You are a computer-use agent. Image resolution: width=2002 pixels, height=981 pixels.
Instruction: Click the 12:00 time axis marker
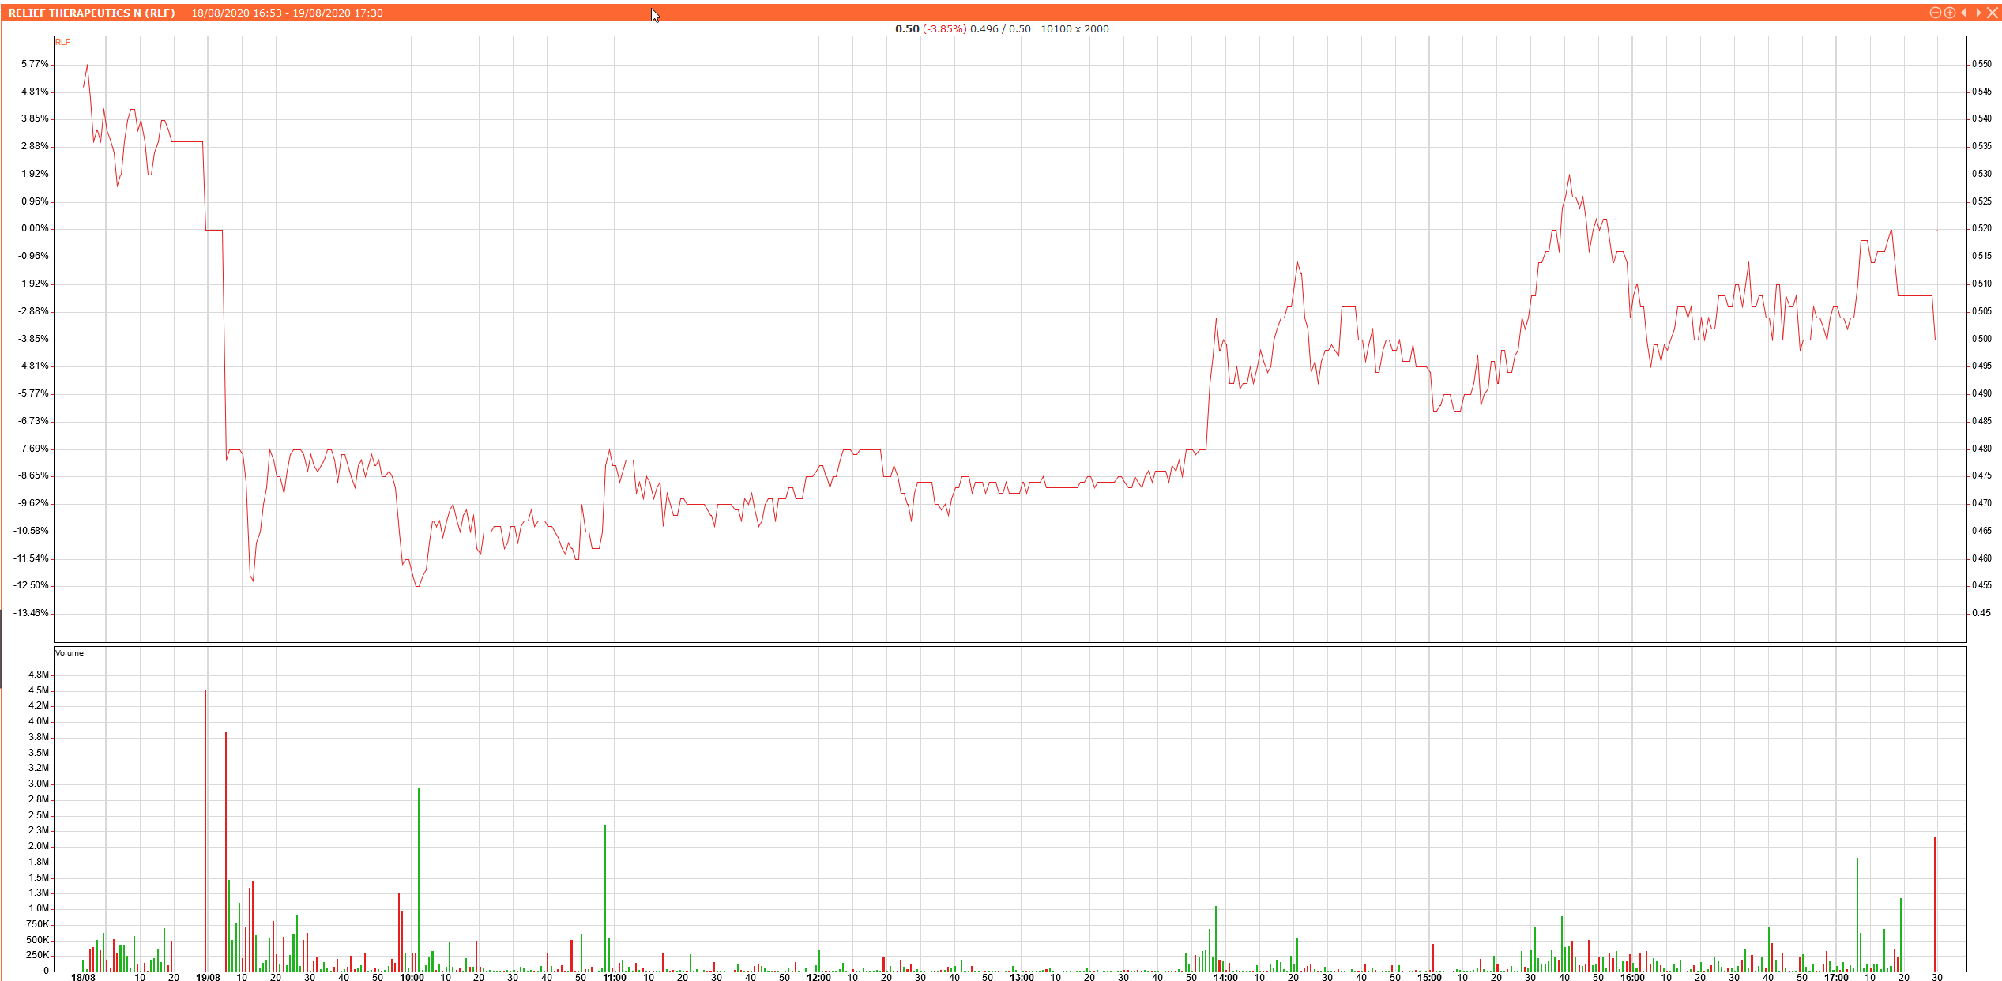tap(818, 977)
